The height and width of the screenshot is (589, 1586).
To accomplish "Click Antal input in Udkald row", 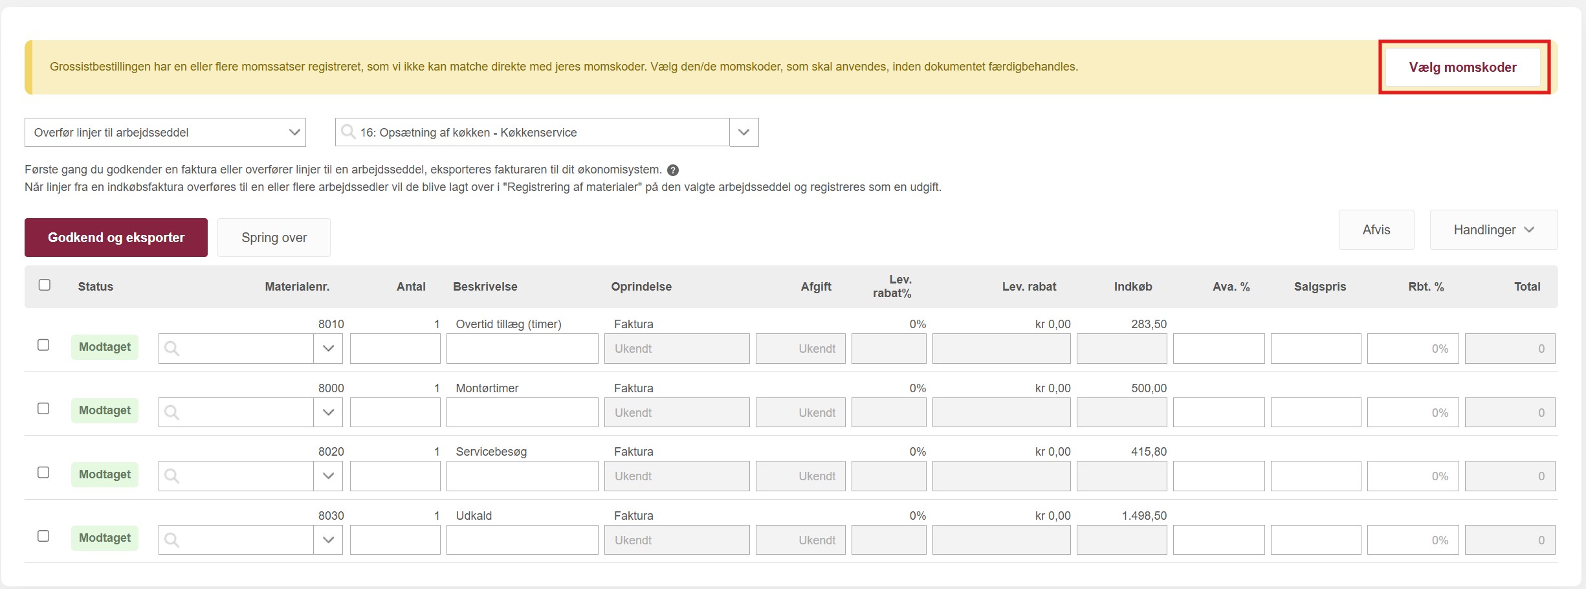I will pos(395,540).
